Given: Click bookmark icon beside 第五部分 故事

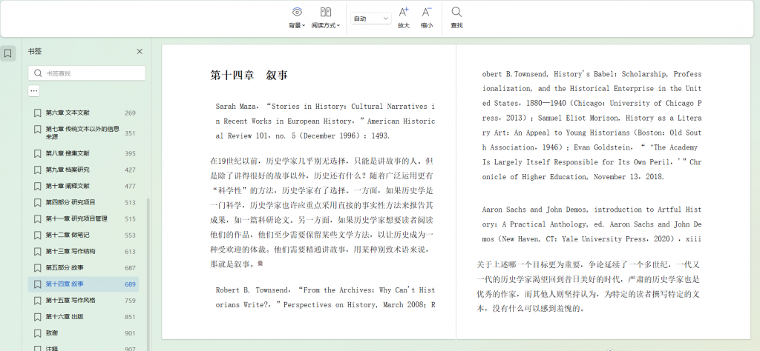Looking at the screenshot, I should point(37,268).
